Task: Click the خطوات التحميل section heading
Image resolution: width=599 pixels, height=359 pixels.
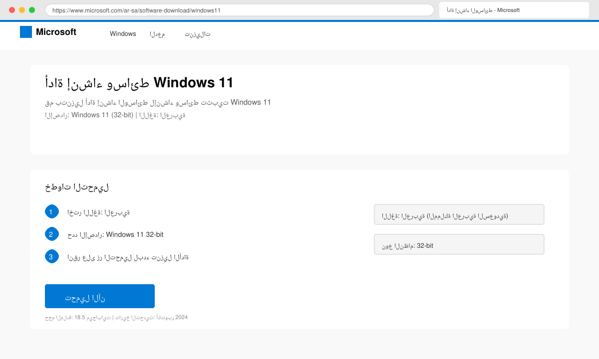Action: 77,187
